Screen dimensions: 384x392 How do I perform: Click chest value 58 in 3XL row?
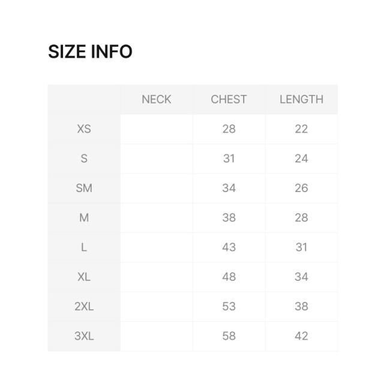point(229,336)
